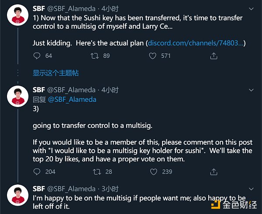Like the first tweet with 571 likes

point(152,56)
